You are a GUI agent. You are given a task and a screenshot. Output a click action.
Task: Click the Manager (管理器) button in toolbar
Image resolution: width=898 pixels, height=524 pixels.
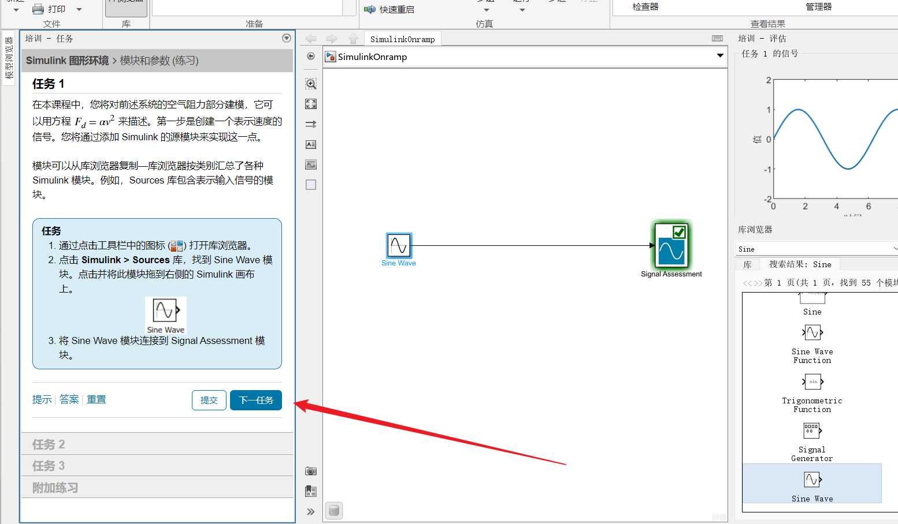(x=819, y=7)
